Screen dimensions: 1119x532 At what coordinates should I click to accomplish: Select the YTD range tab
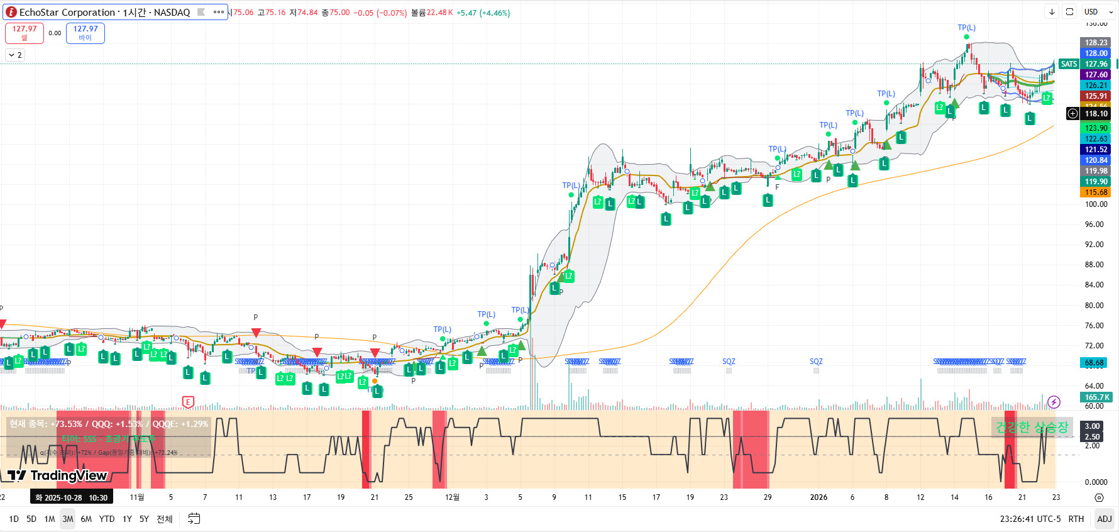[x=107, y=519]
